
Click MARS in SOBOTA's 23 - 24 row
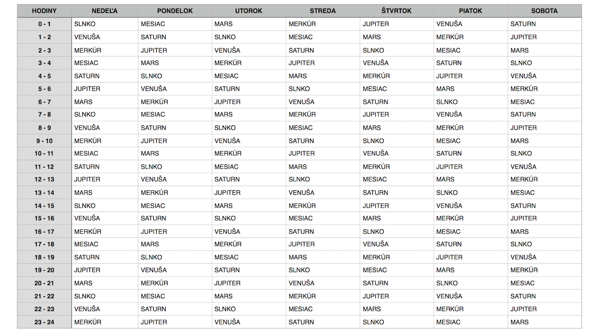(519, 322)
